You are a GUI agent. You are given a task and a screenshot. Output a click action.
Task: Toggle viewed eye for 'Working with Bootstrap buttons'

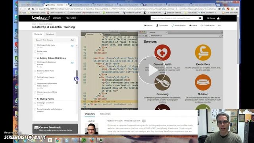[72, 63]
